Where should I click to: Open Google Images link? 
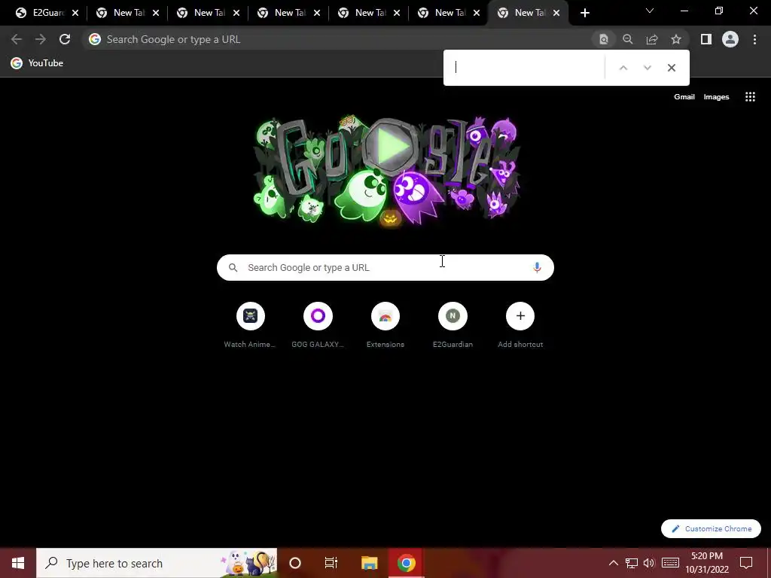click(x=716, y=97)
